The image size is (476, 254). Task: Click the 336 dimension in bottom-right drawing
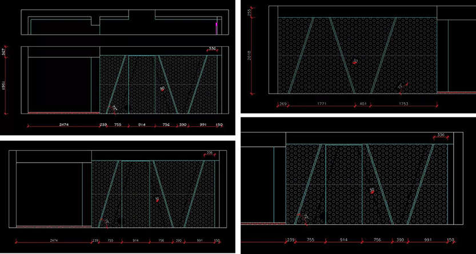[441, 135]
